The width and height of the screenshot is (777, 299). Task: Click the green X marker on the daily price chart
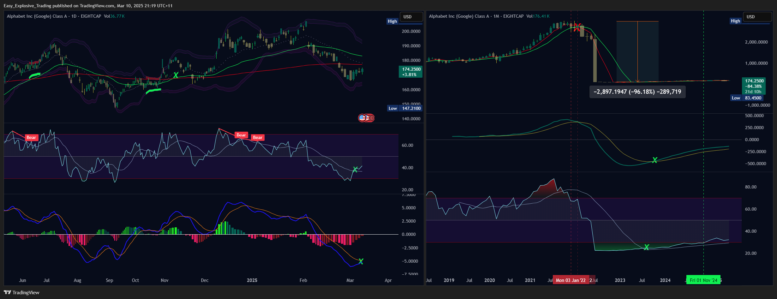tap(176, 75)
